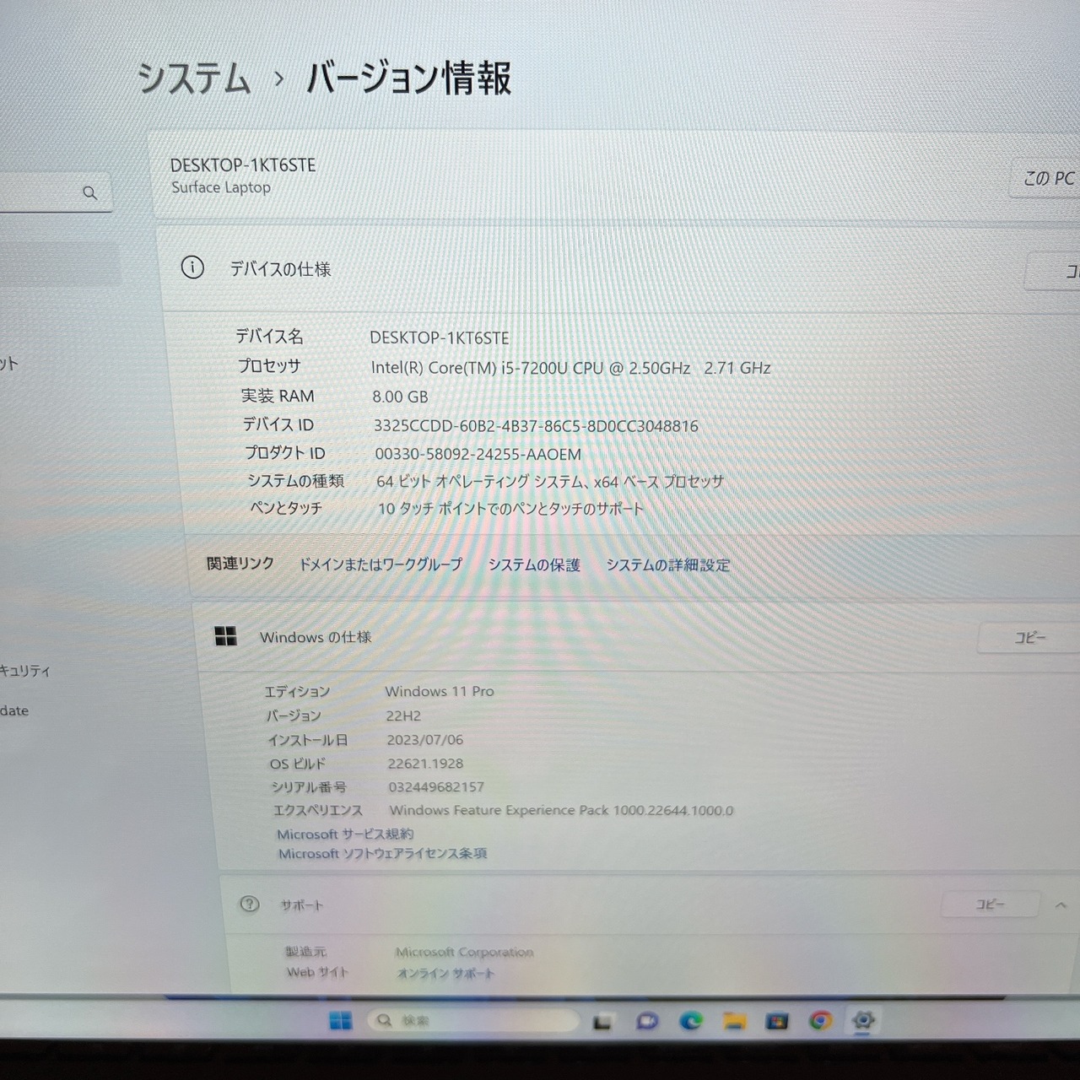1080x1080 pixels.
Task: Click the 実装 RAM label
Action: pyautogui.click(x=278, y=396)
